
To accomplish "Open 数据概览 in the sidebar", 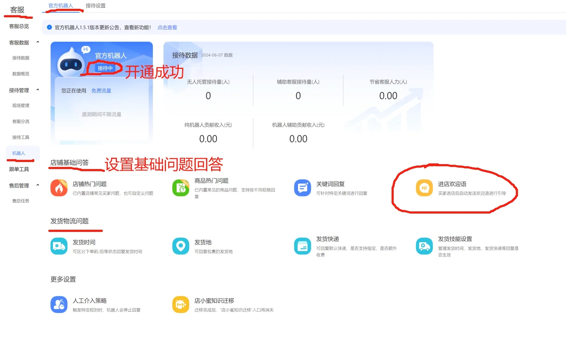I will [x=21, y=74].
